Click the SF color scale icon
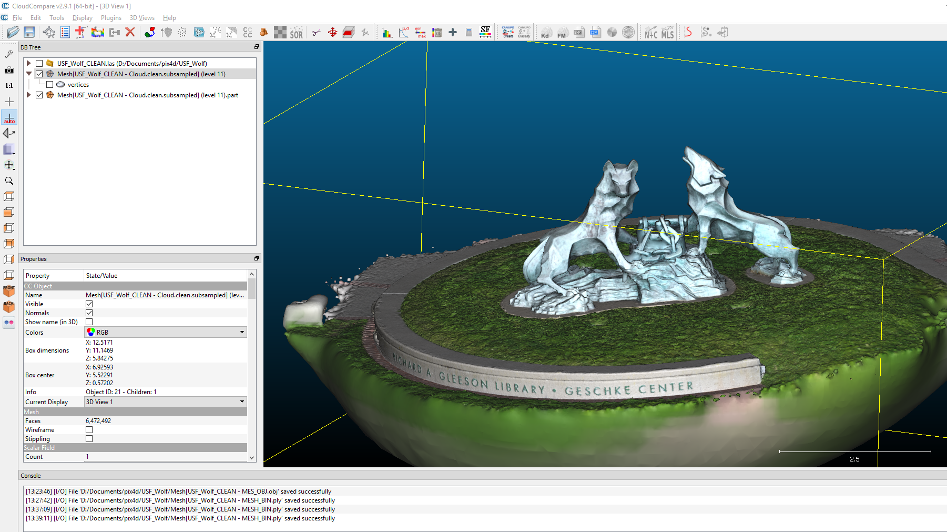Viewport: 947px width, 532px height. (x=485, y=32)
